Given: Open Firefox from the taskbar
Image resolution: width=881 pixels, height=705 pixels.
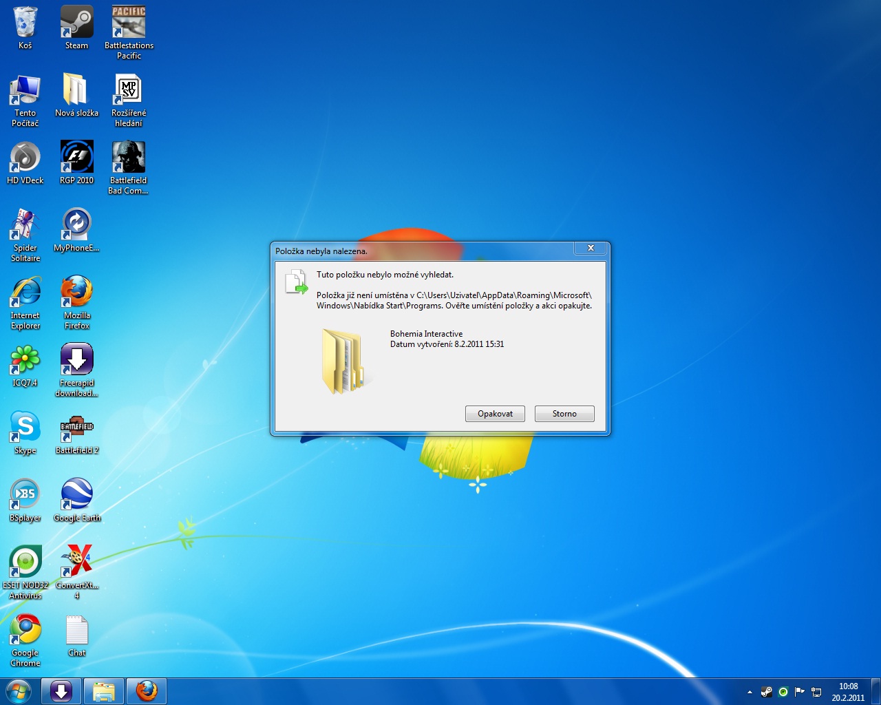Looking at the screenshot, I should 146,692.
